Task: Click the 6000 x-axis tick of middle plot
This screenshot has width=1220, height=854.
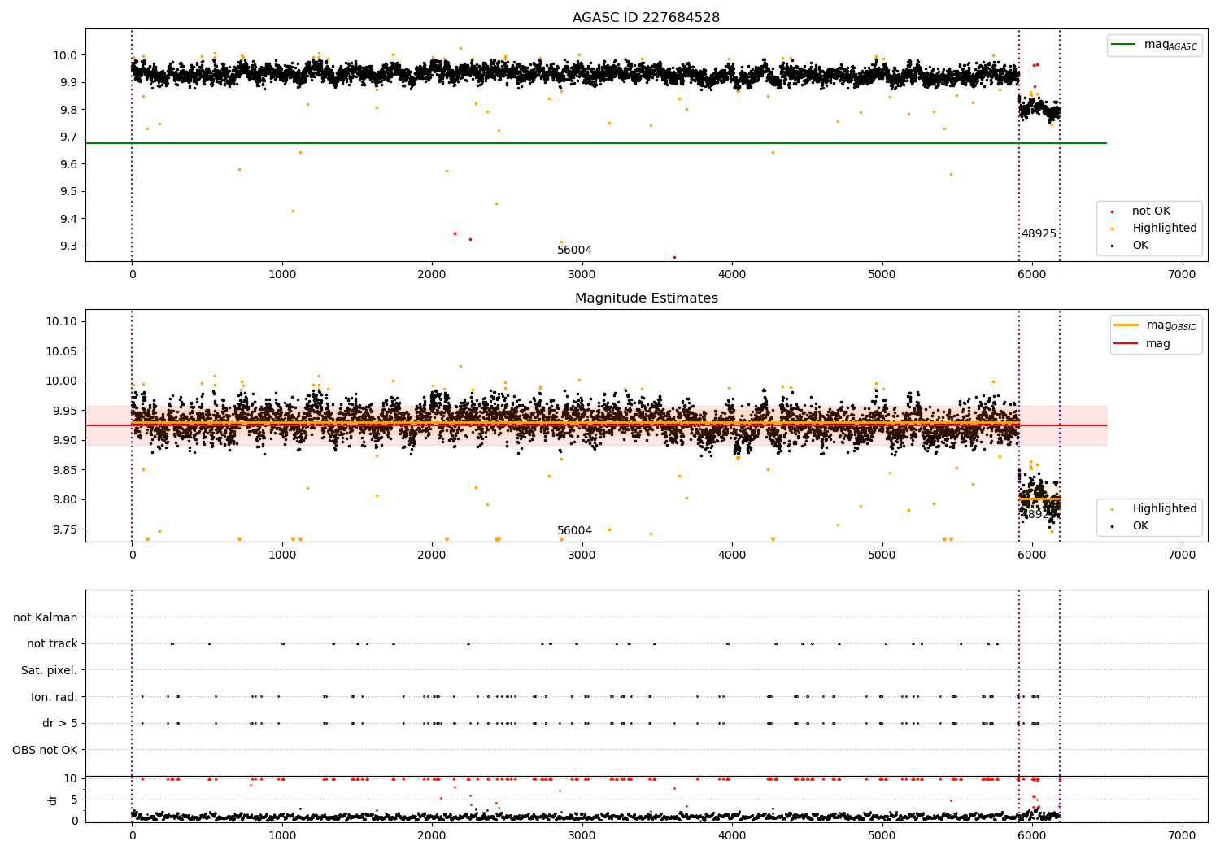Action: (1032, 556)
